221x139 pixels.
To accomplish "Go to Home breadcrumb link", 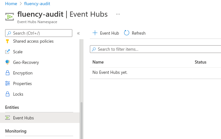I will tap(11, 4).
